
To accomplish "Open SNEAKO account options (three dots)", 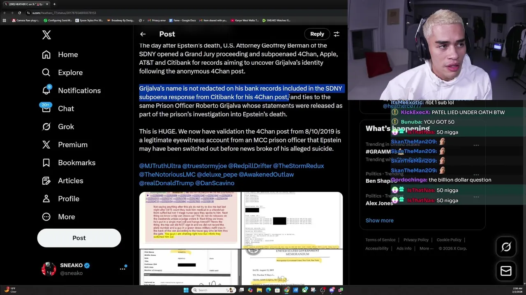I will 122,269.
